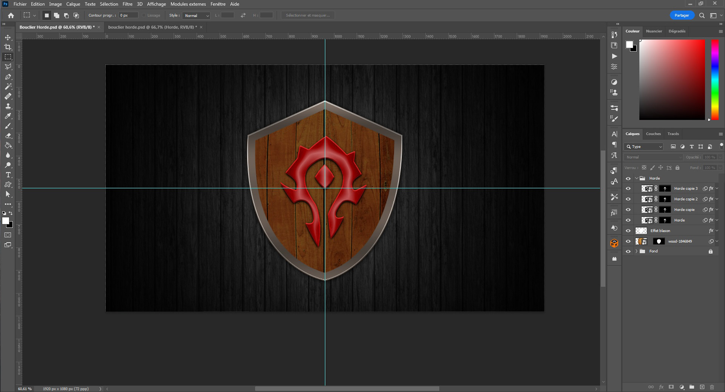Select the Healing Brush bandage tool
The height and width of the screenshot is (392, 725).
(8, 96)
